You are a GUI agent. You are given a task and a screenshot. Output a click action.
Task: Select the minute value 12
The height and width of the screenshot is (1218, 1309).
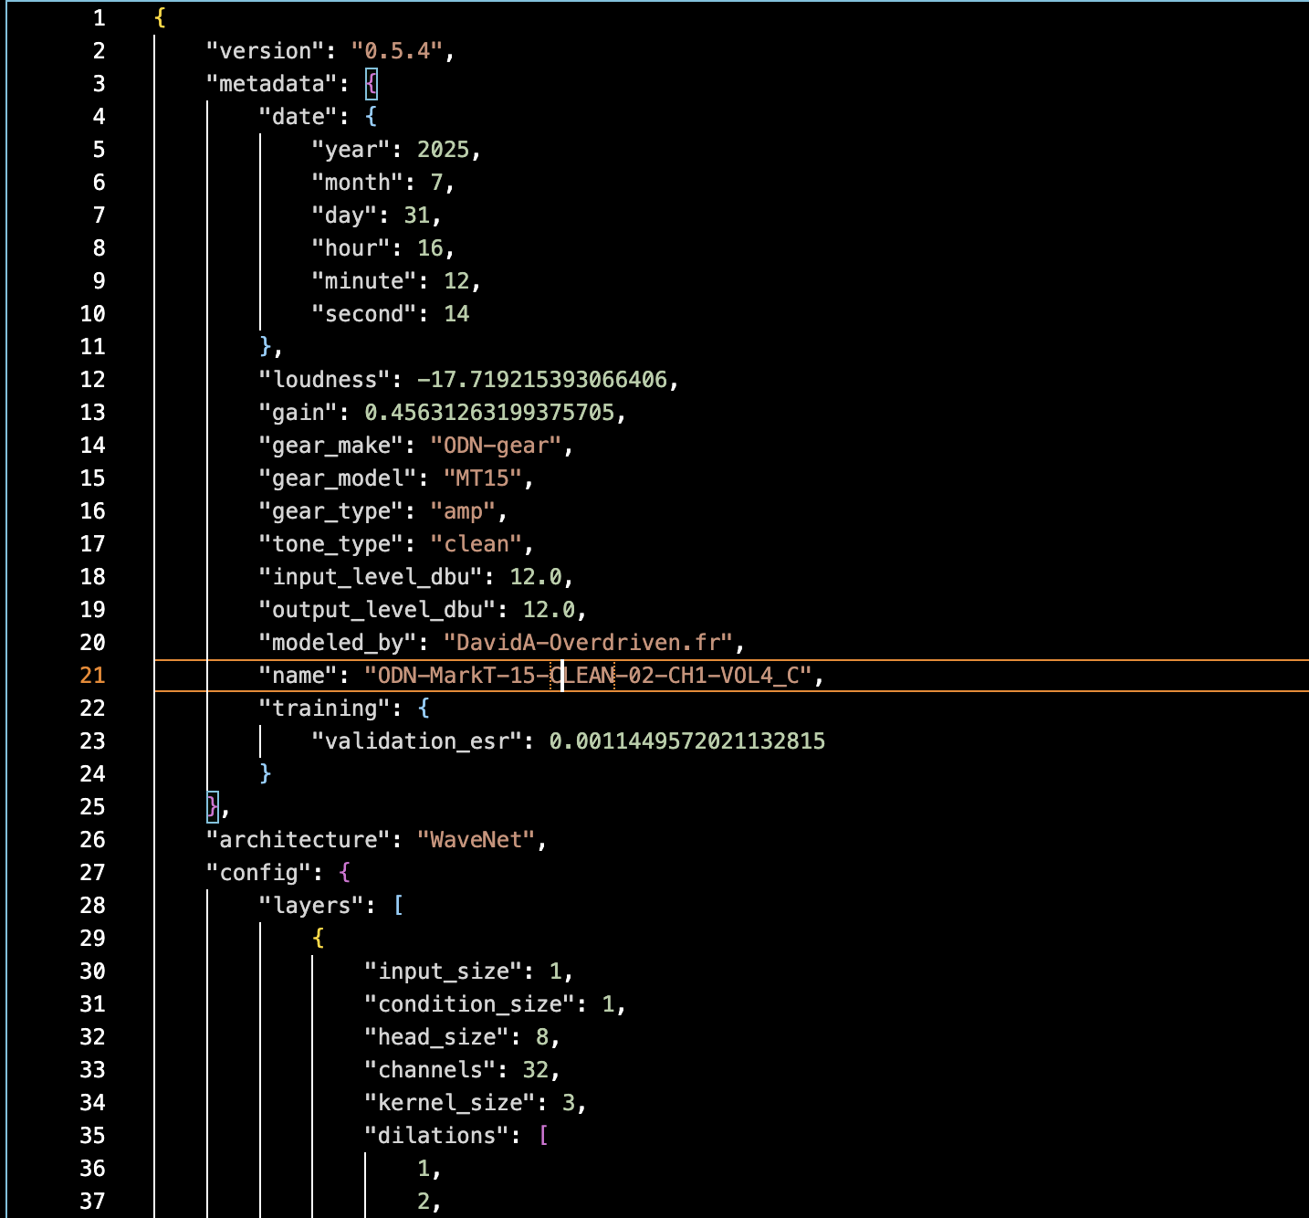coord(456,281)
